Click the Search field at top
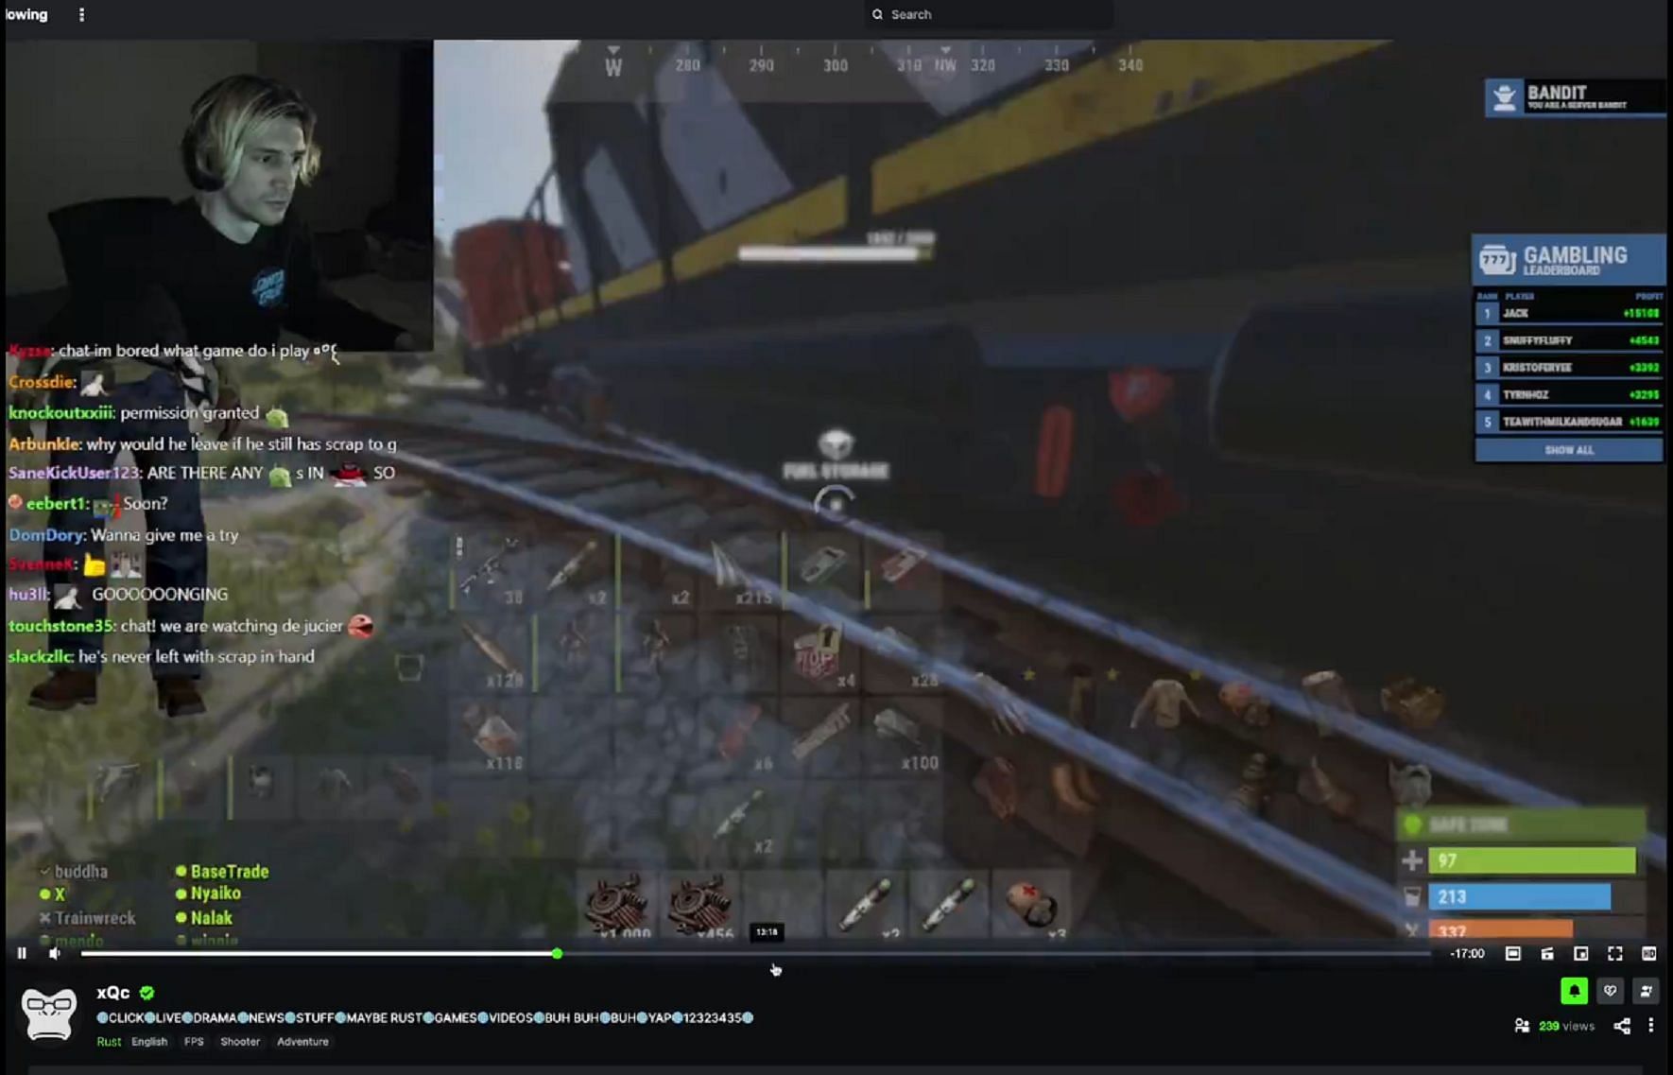This screenshot has height=1075, width=1673. point(988,15)
